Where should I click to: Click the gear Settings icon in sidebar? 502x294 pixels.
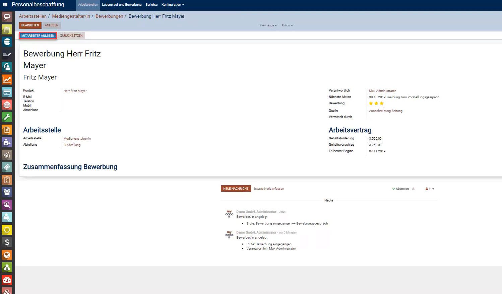pos(7,230)
